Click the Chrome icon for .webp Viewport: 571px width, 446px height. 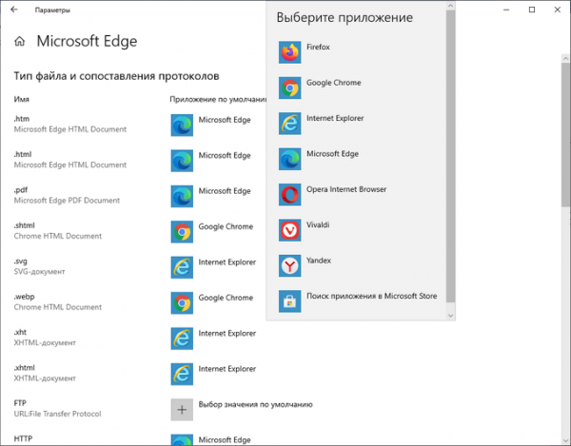(x=182, y=302)
